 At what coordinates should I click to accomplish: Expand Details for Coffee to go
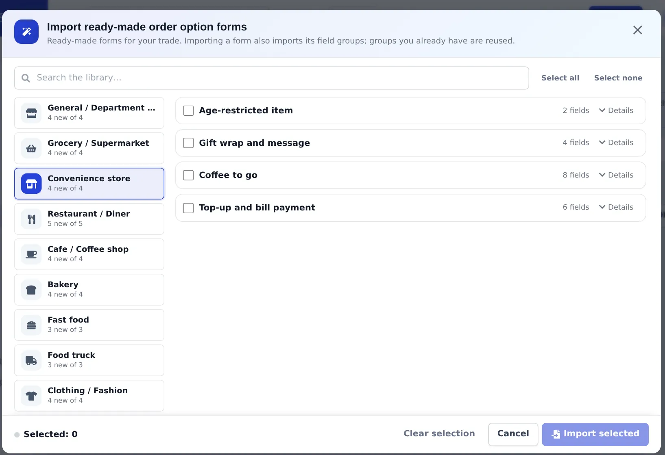pyautogui.click(x=616, y=175)
